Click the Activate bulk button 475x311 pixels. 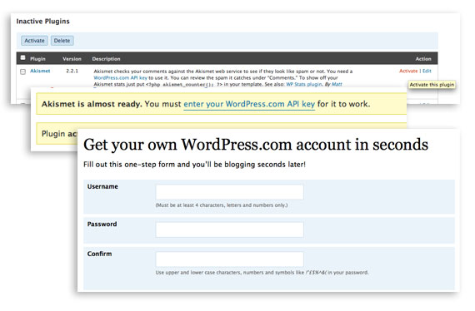point(34,41)
